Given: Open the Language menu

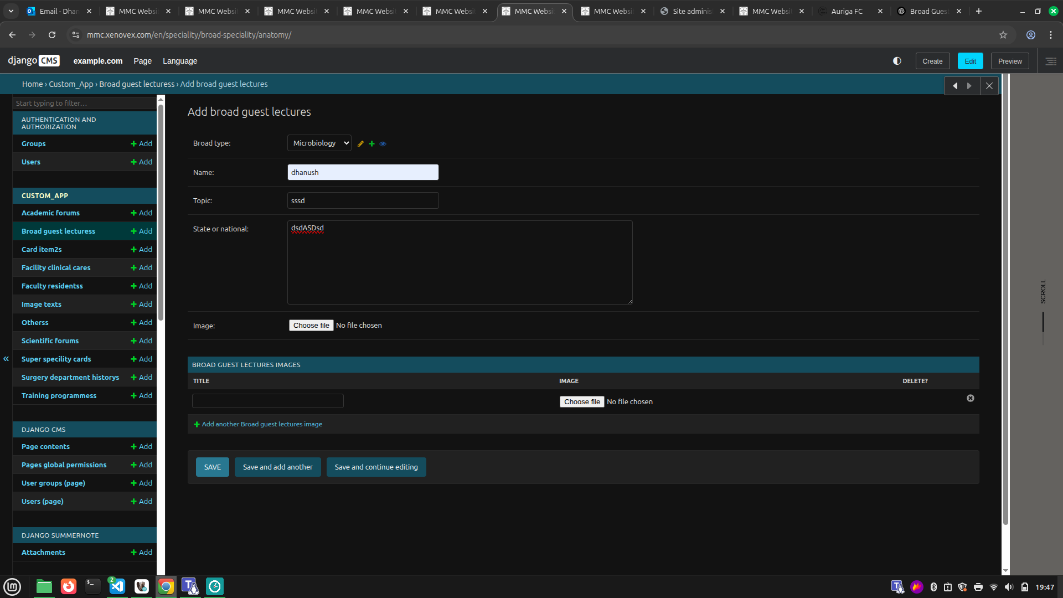Looking at the screenshot, I should point(180,61).
